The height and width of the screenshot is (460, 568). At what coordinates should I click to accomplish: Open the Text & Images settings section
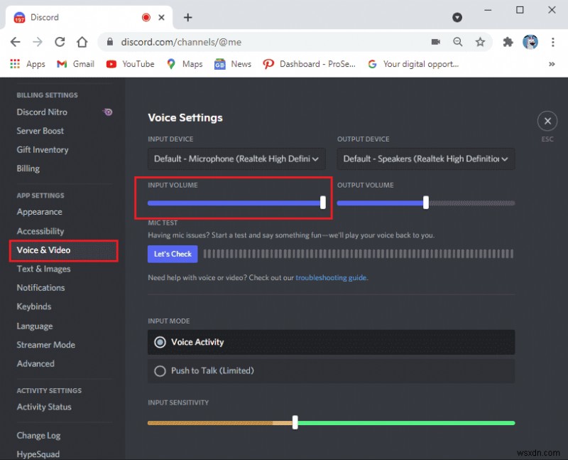(43, 269)
